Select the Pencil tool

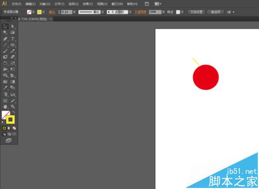[x=12, y=51]
